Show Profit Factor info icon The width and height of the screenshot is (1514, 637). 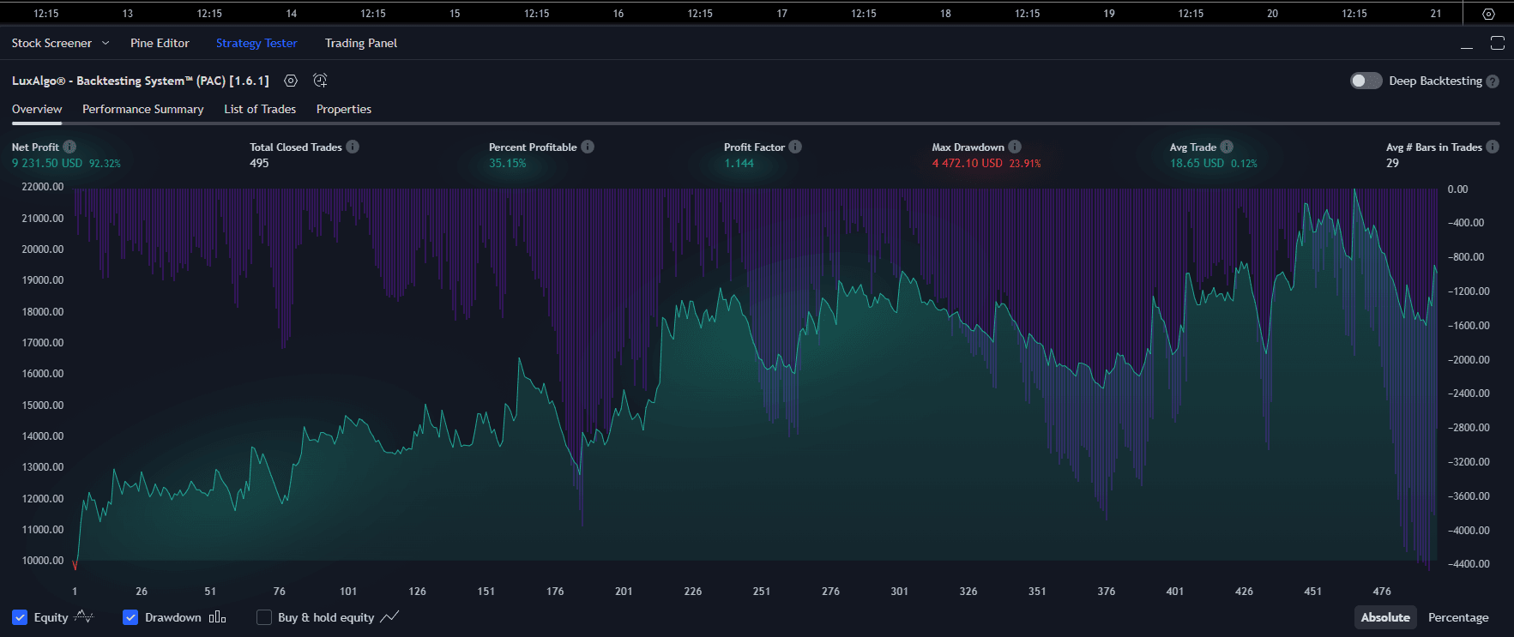795,147
